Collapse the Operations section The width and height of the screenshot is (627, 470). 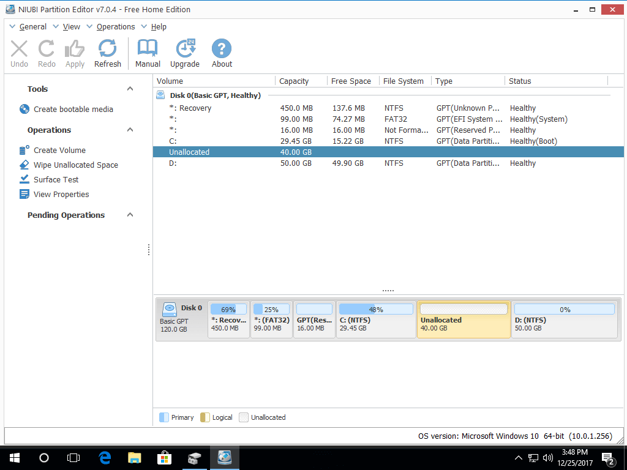coord(129,130)
